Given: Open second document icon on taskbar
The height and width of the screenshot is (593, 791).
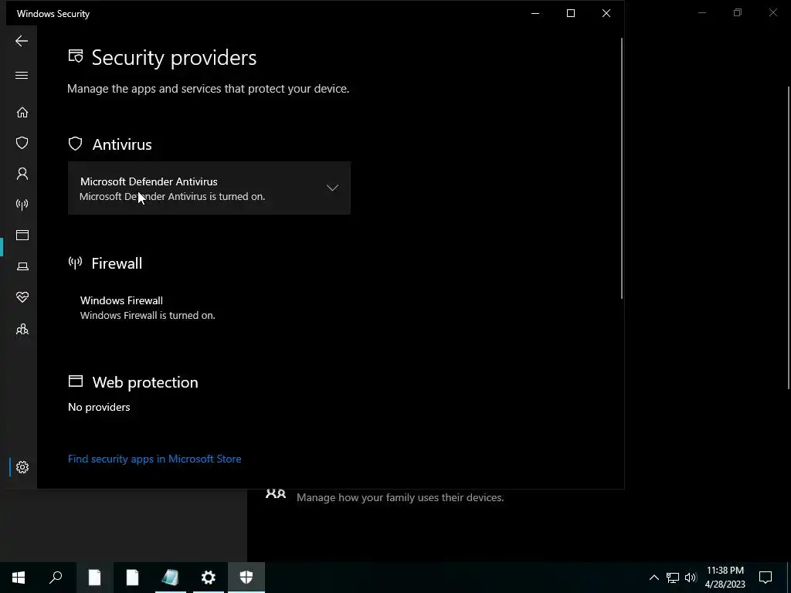Looking at the screenshot, I should click(132, 578).
